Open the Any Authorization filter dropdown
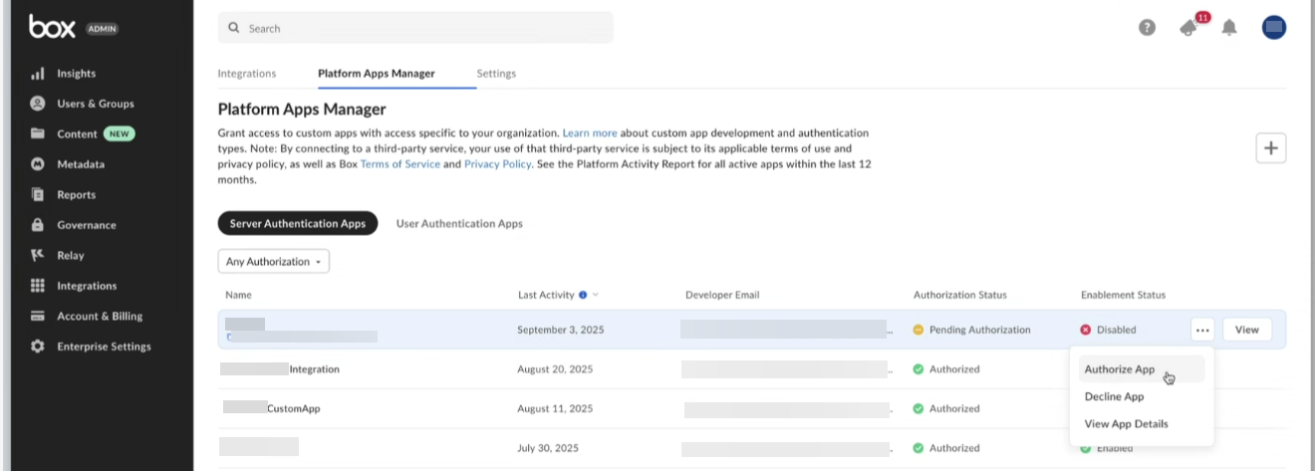 coord(273,262)
